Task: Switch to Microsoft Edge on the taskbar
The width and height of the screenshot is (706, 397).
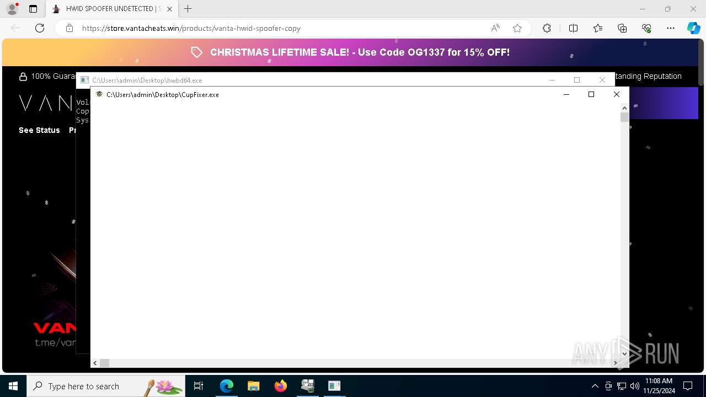Action: tap(227, 386)
